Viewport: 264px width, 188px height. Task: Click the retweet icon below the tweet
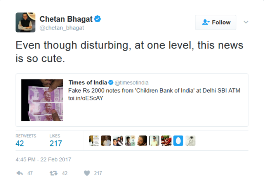54,173
